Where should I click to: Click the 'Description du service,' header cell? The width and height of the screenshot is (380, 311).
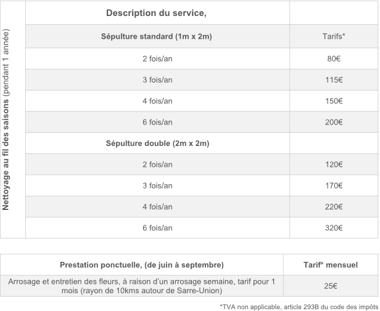tap(156, 14)
